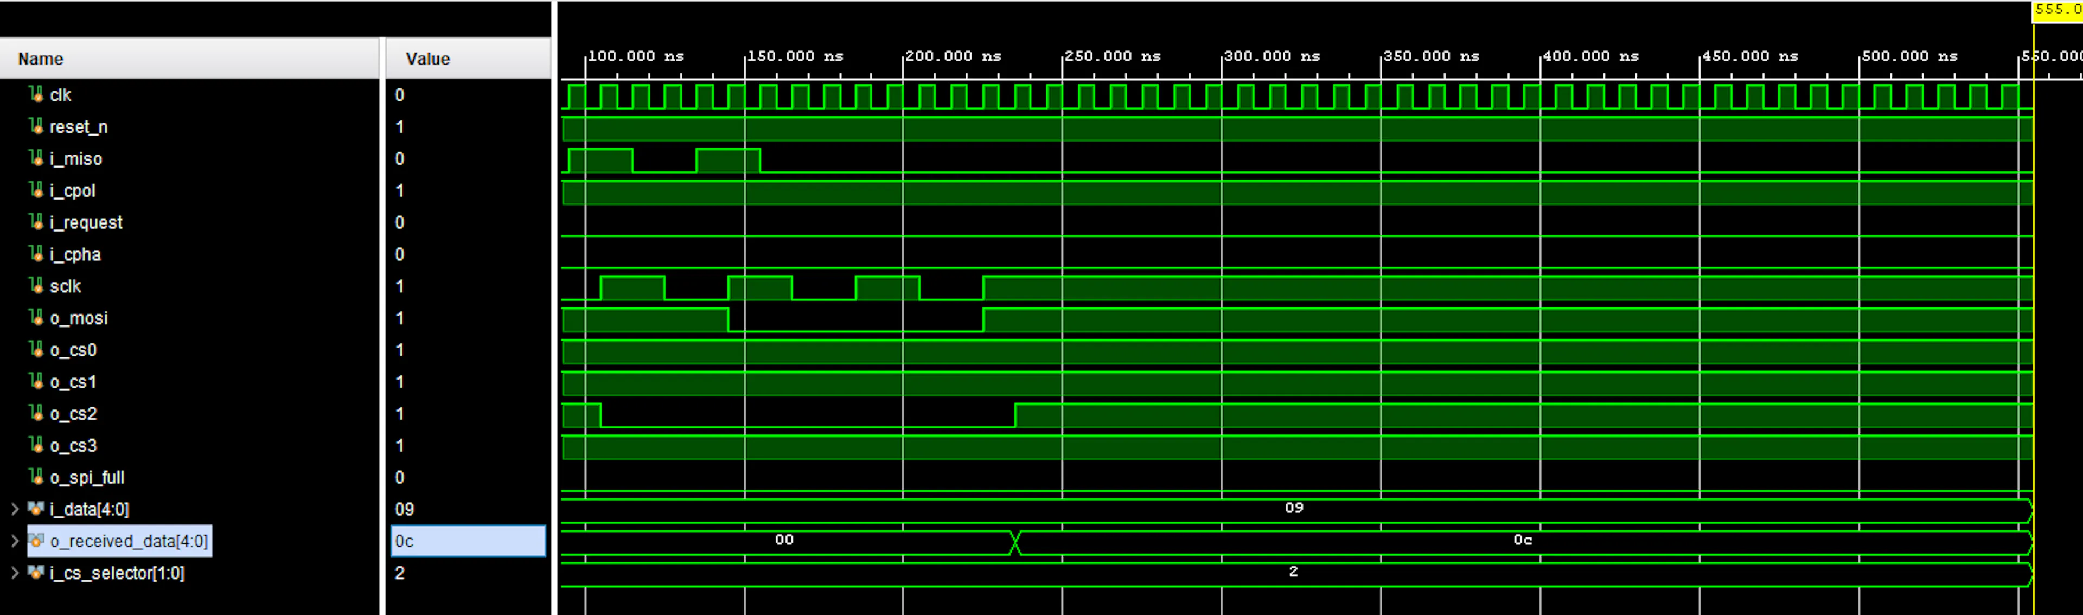Image resolution: width=2083 pixels, height=615 pixels.
Task: Click the Value column header
Action: click(427, 58)
